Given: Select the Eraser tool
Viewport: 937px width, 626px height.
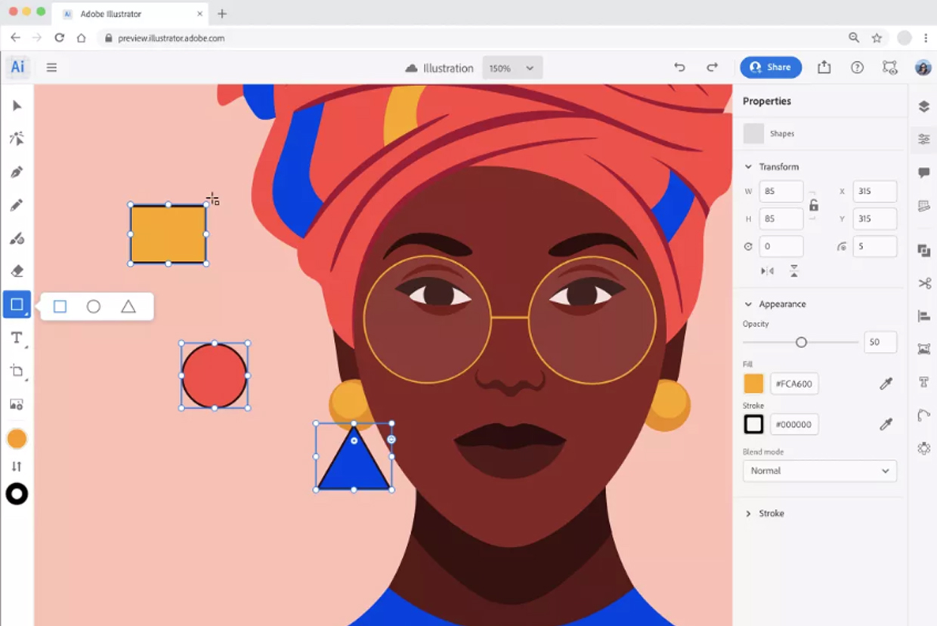Looking at the screenshot, I should (x=17, y=271).
